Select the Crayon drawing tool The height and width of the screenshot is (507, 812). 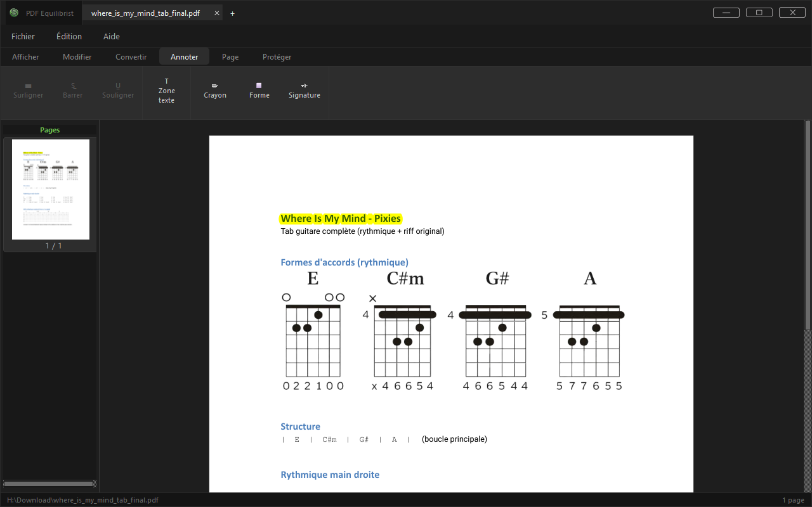pos(215,91)
